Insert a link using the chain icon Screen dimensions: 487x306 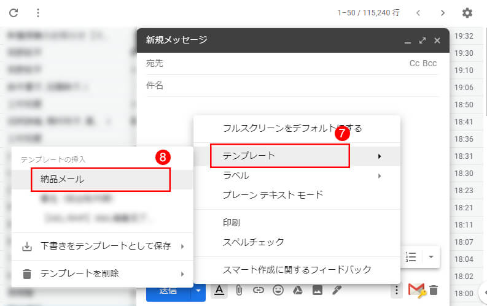[x=259, y=290]
